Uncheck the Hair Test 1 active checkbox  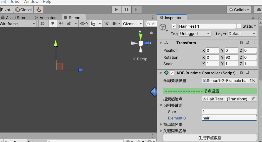[174, 26]
